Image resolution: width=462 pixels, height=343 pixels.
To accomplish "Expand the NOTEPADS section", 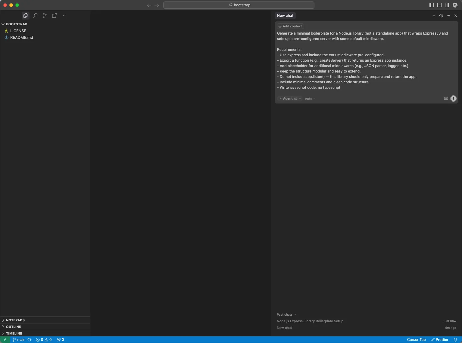I will 15,320.
